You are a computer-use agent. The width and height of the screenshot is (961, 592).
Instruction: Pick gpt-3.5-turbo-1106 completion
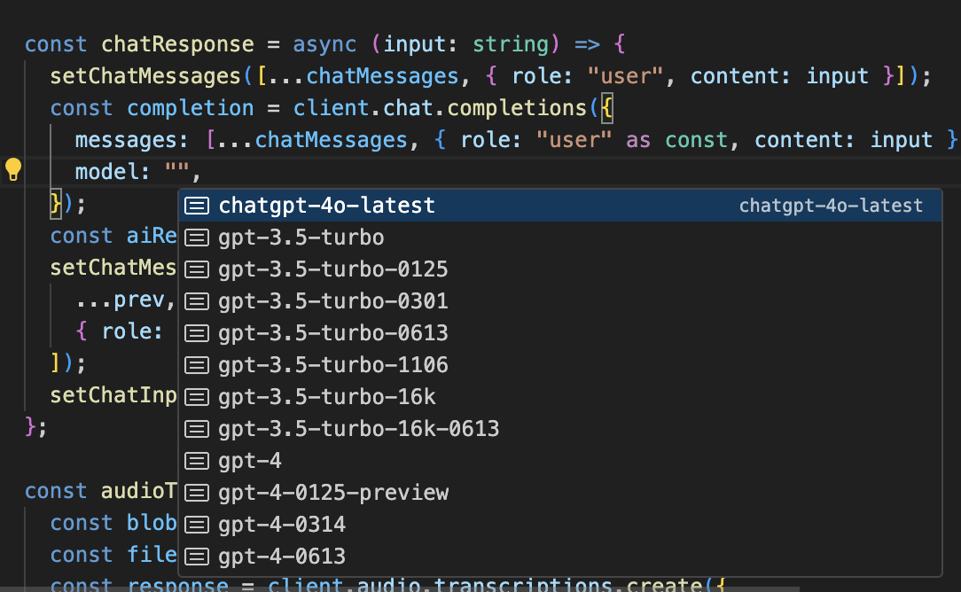(560, 364)
